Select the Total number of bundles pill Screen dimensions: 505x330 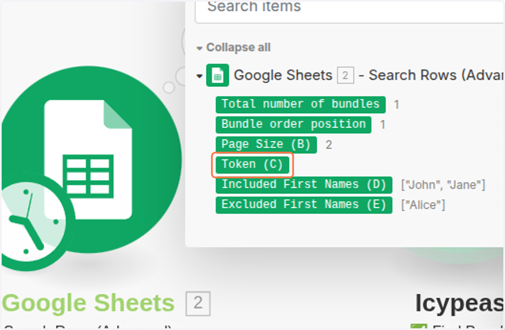coord(300,104)
